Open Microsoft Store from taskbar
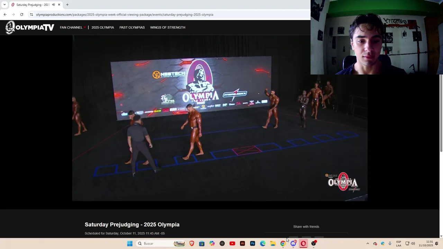This screenshot has width=443, height=249. click(x=202, y=243)
